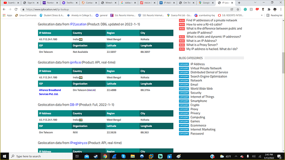Viewport: 285px width, 160px height.
Task: Click the Grammarly extension icon
Action: point(245,9)
